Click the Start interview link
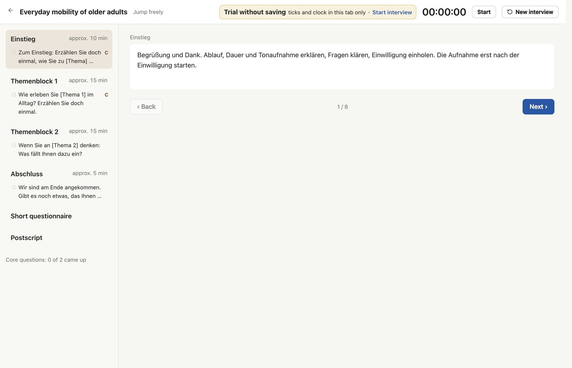The width and height of the screenshot is (572, 368). pos(392,12)
